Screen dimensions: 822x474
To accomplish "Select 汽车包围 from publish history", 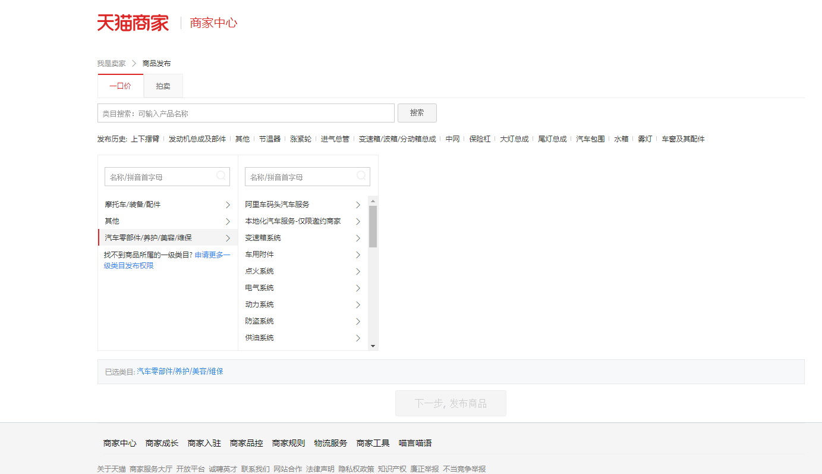I will 590,139.
